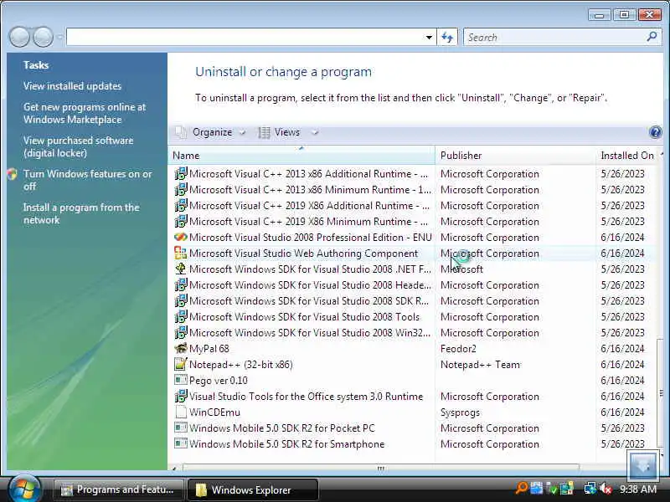Click the muted volume icon in system tray
The height and width of the screenshot is (502, 670).
point(606,489)
